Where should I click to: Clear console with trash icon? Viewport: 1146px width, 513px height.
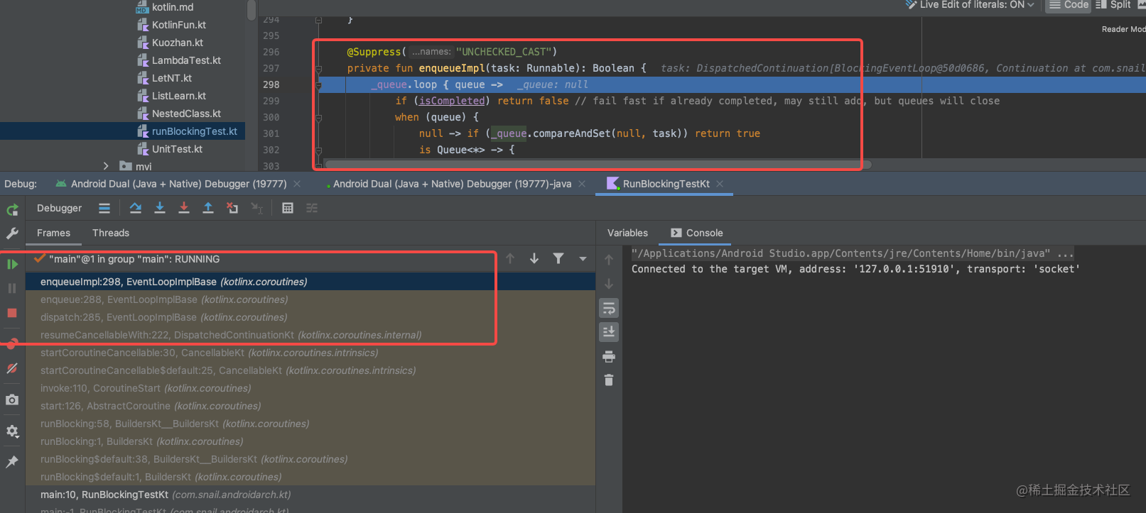609,380
